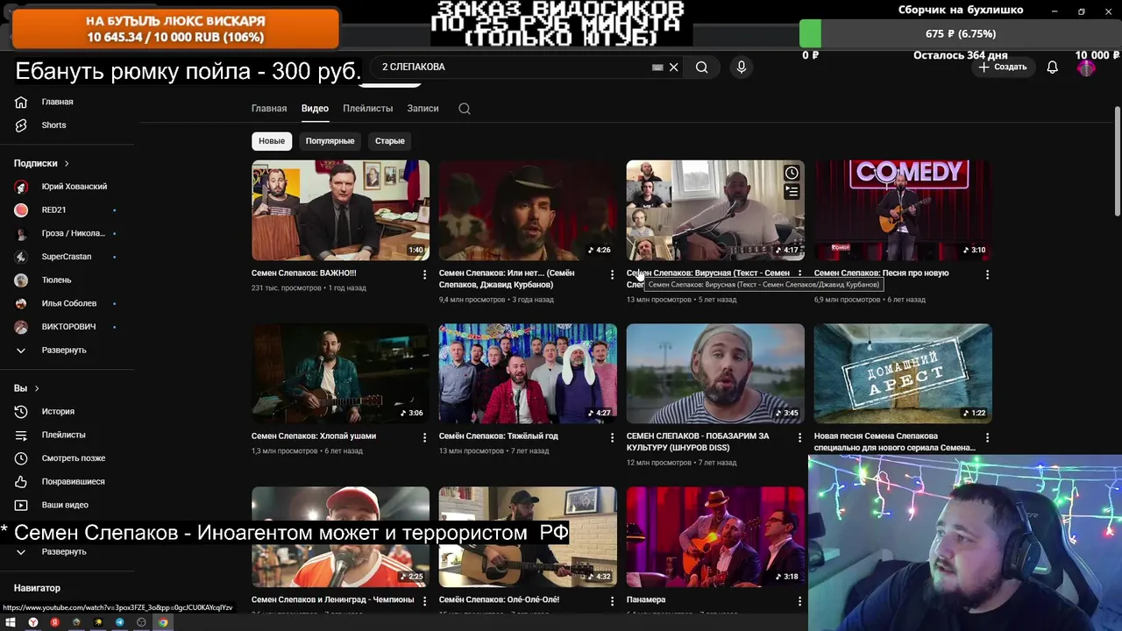
Task: Open the red Яндекс taskbar icon
Action: (x=54, y=623)
